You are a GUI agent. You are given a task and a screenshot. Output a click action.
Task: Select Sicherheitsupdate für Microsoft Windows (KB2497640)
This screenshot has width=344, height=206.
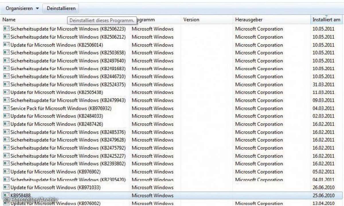[68, 61]
